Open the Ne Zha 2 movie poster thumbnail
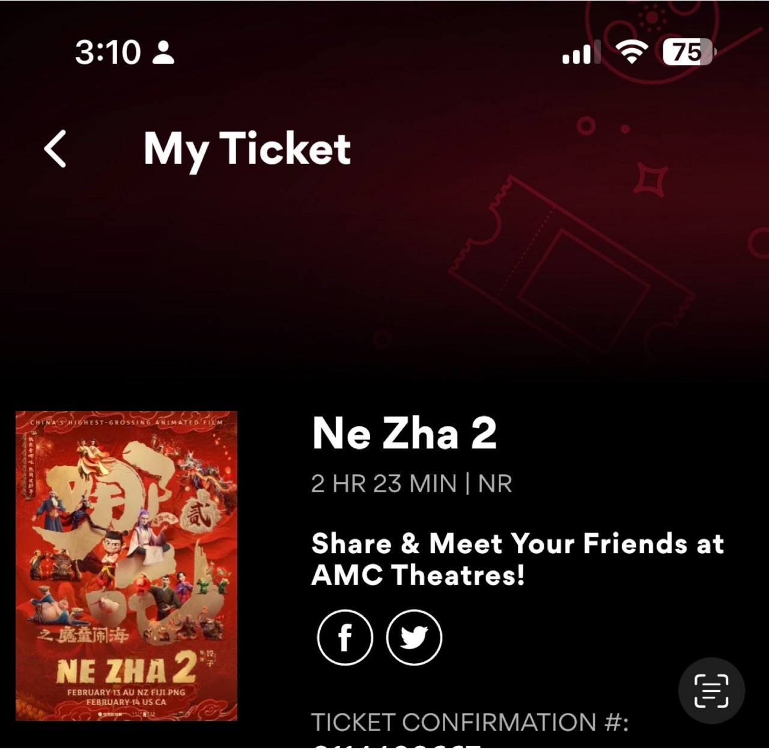The image size is (769, 752). click(127, 566)
